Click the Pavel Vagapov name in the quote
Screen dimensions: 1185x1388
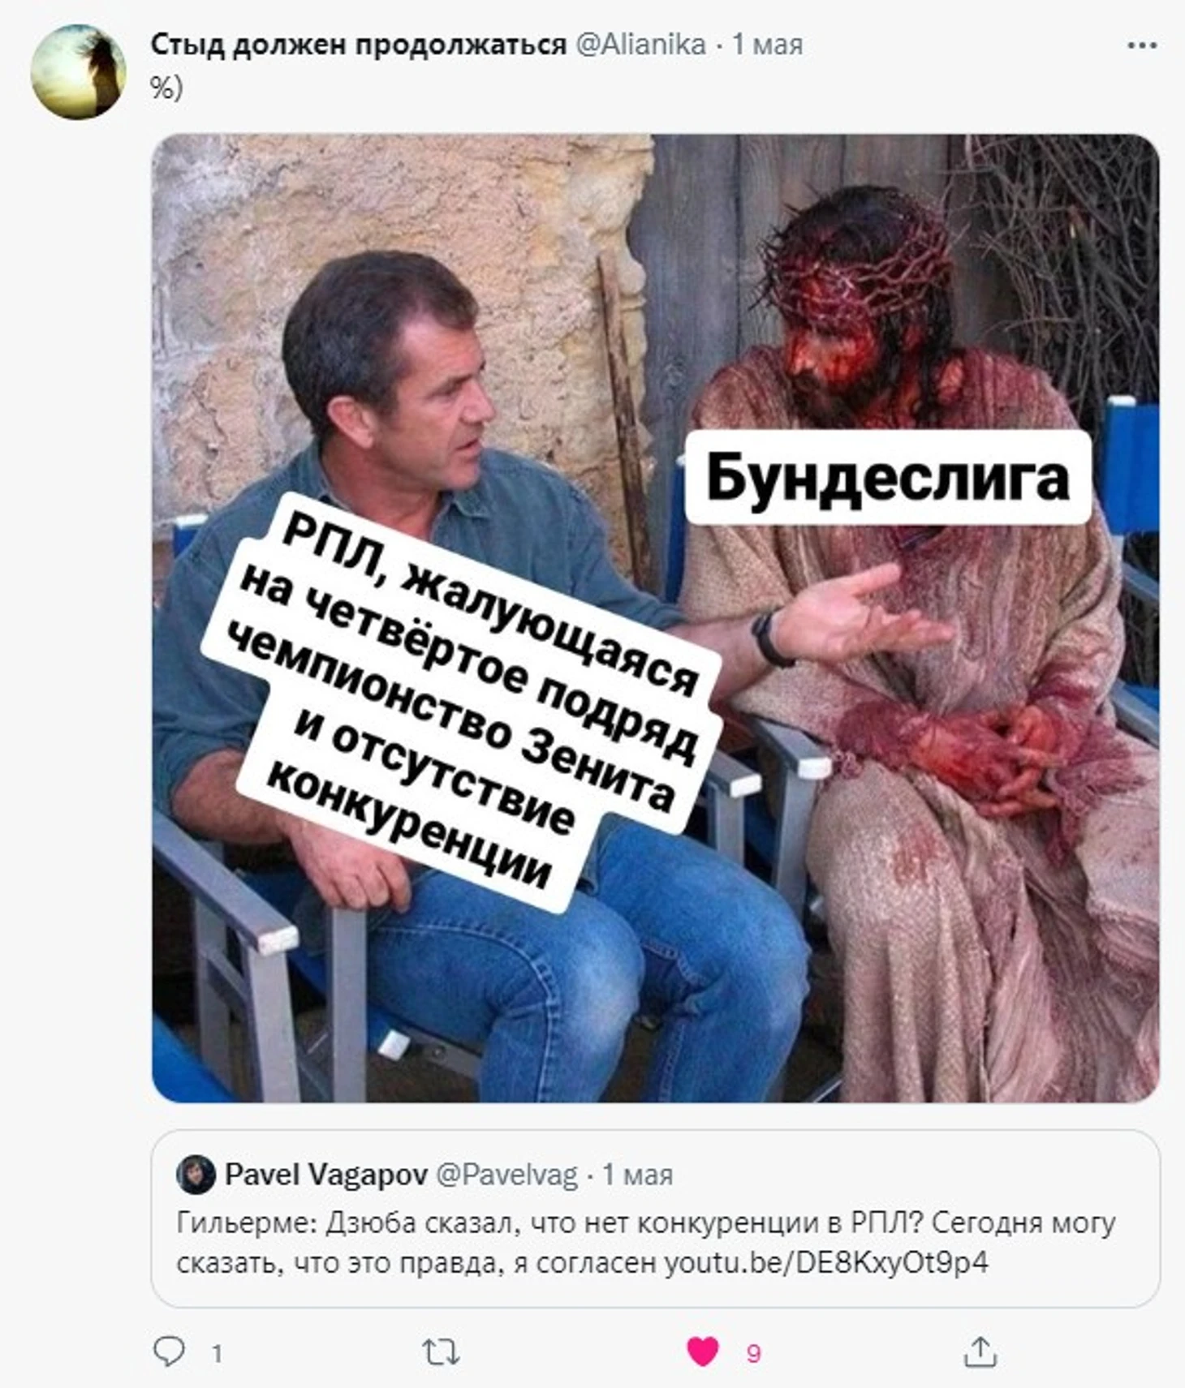point(326,1175)
